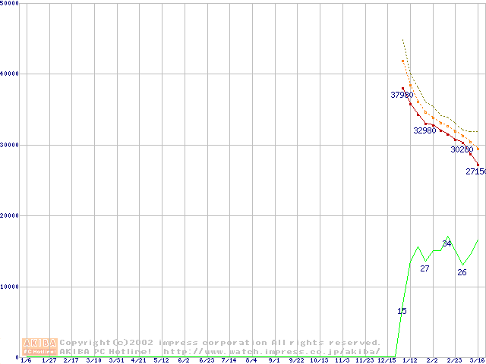The height and width of the screenshot is (364, 486).
Task: Click the impress corporation copyright text
Action: coord(220,343)
